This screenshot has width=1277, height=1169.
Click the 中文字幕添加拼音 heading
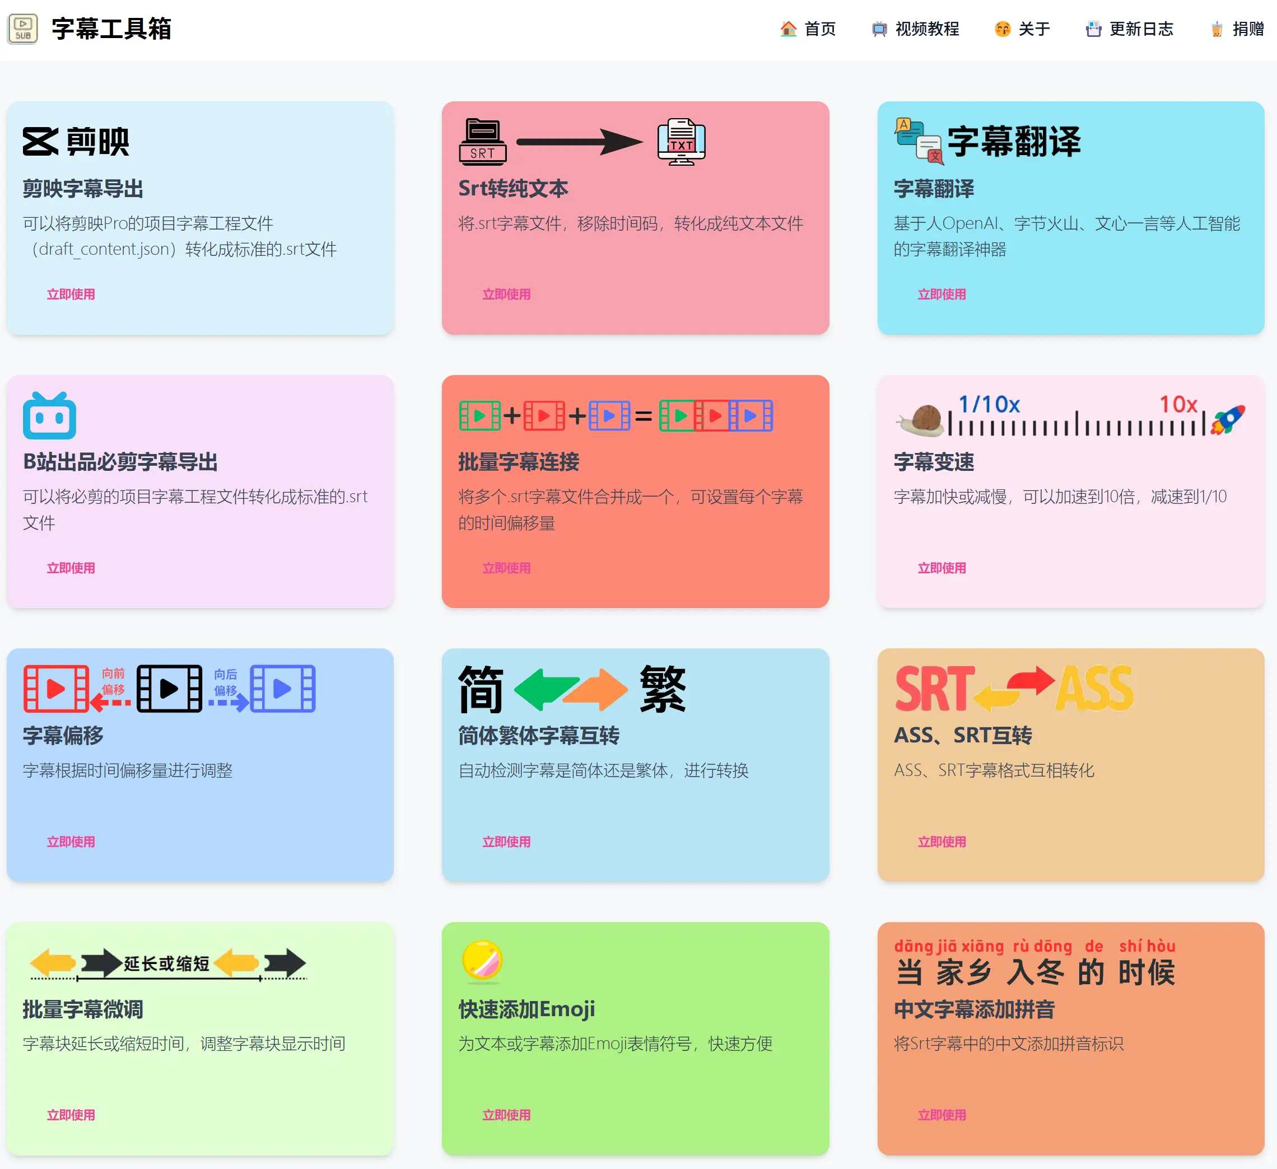tap(974, 1009)
